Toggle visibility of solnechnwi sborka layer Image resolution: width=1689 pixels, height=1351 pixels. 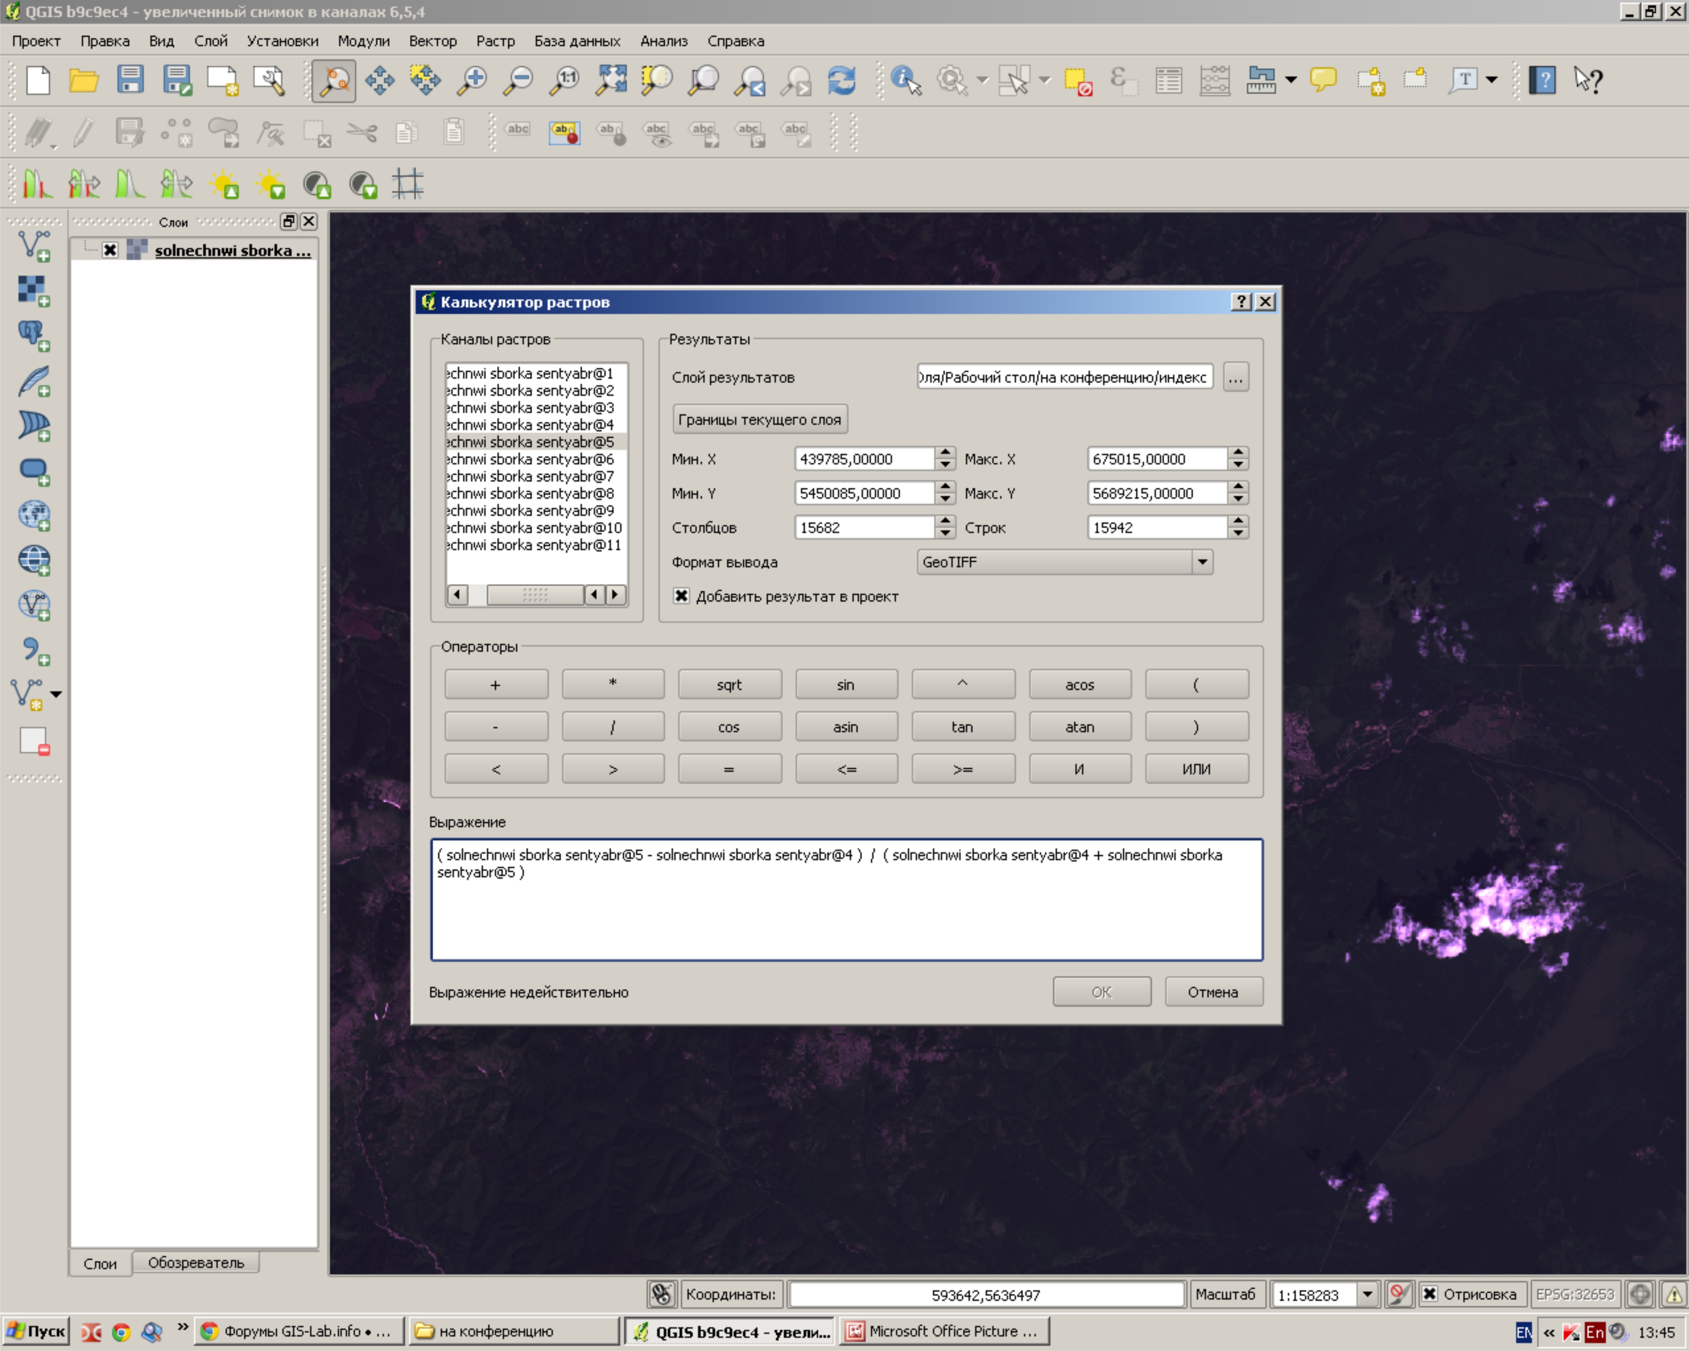click(110, 250)
